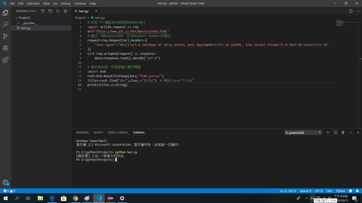
Task: Show hidden system tray icons
Action: (x=307, y=198)
